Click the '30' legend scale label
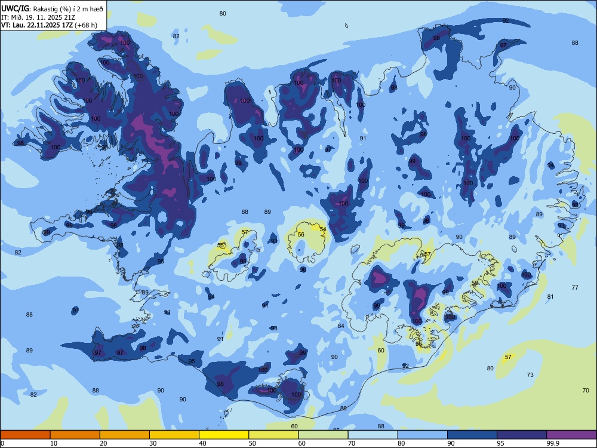 pyautogui.click(x=153, y=443)
